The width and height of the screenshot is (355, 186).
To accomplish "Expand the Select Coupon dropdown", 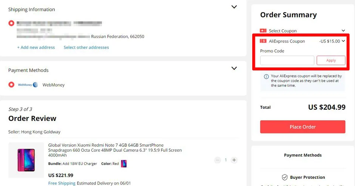I will pos(343,30).
